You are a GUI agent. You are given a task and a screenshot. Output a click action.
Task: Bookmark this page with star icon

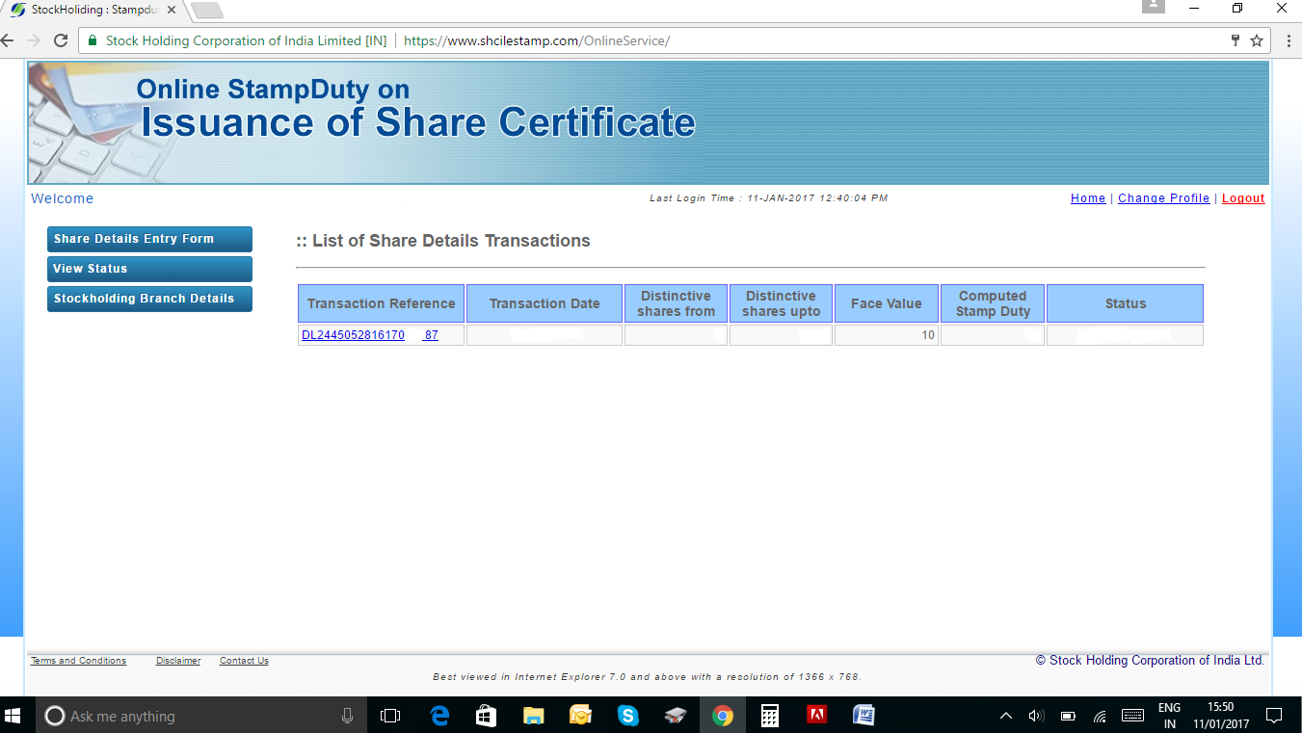click(x=1257, y=40)
